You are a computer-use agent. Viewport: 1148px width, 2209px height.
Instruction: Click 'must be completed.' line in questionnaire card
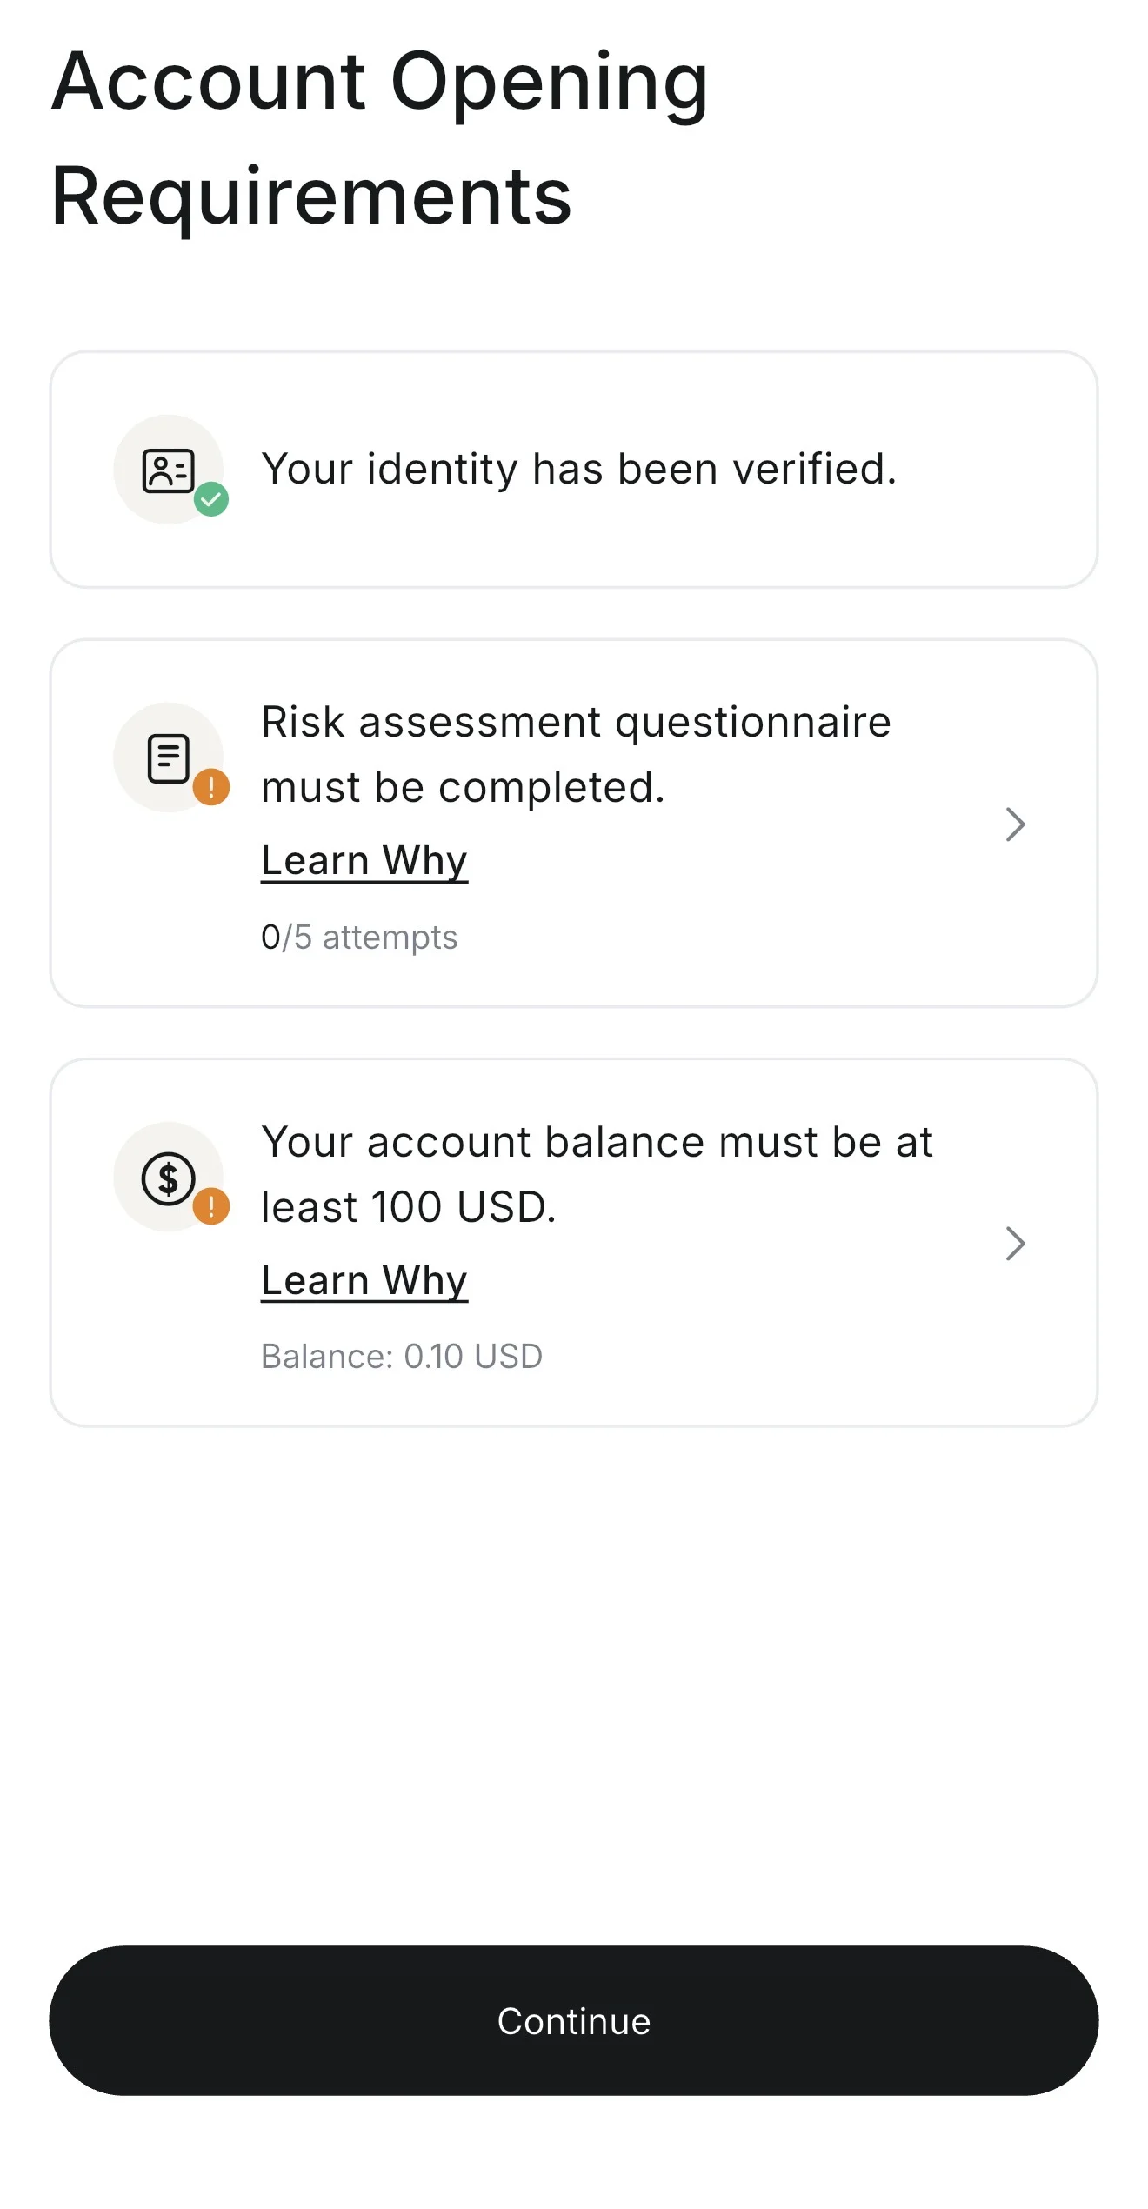pyautogui.click(x=463, y=788)
